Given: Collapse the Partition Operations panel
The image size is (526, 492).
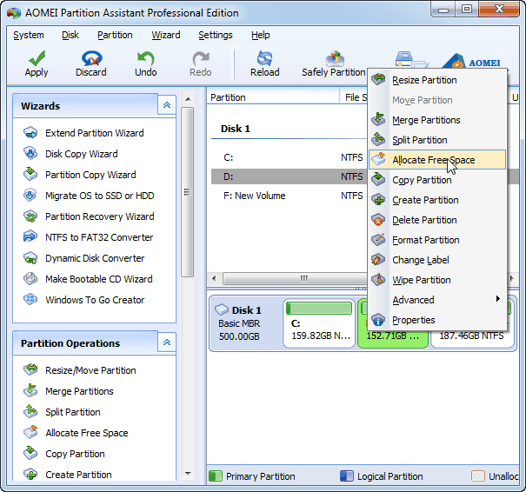Looking at the screenshot, I should click(167, 342).
